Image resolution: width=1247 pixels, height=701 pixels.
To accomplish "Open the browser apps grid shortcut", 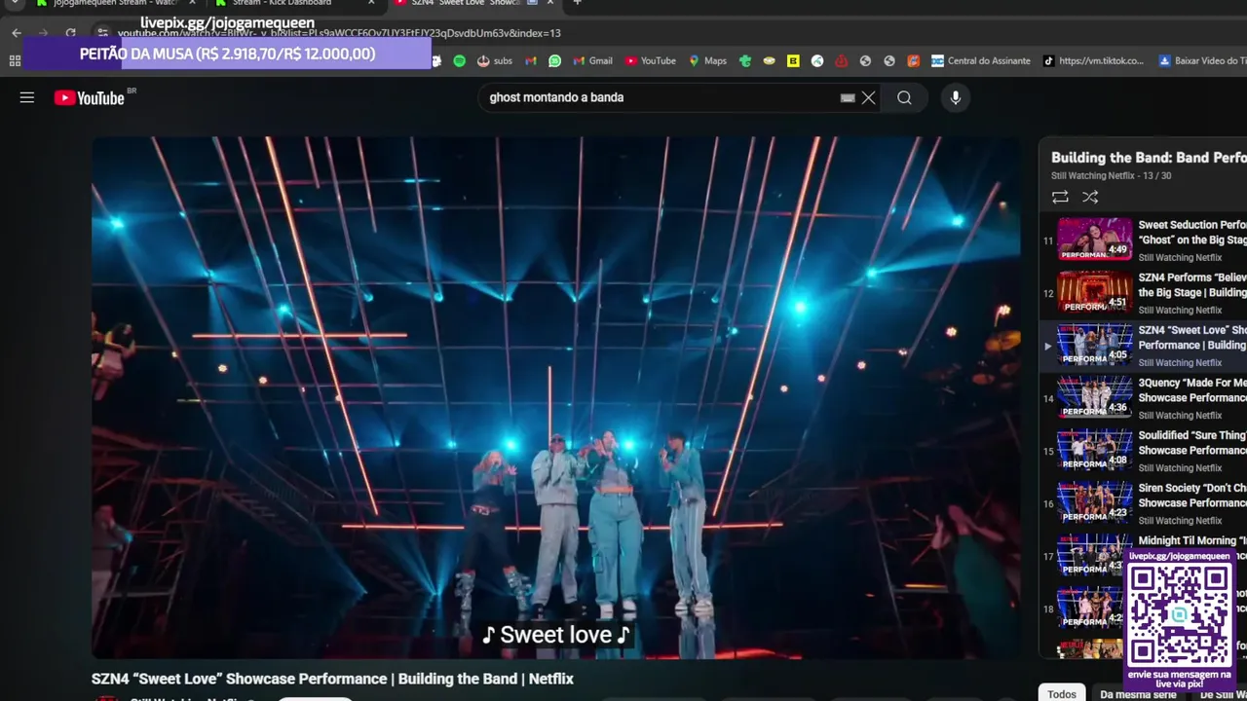I will 15,60.
